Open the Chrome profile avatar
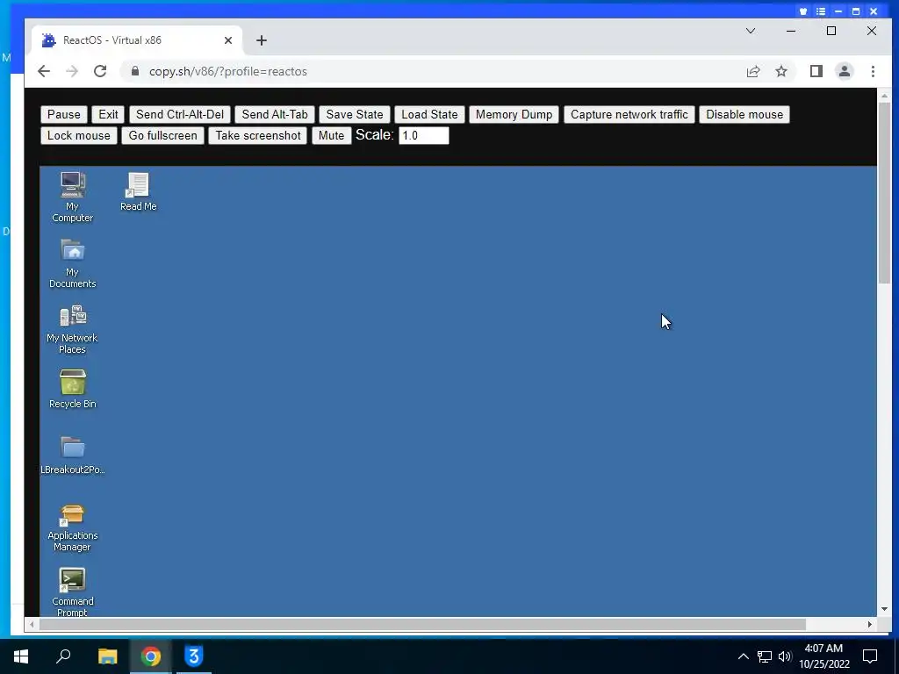Viewport: 899px width, 674px height. point(844,71)
